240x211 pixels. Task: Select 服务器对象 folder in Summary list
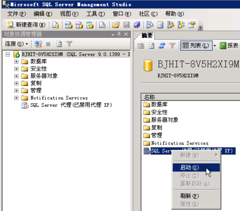pos(161,120)
